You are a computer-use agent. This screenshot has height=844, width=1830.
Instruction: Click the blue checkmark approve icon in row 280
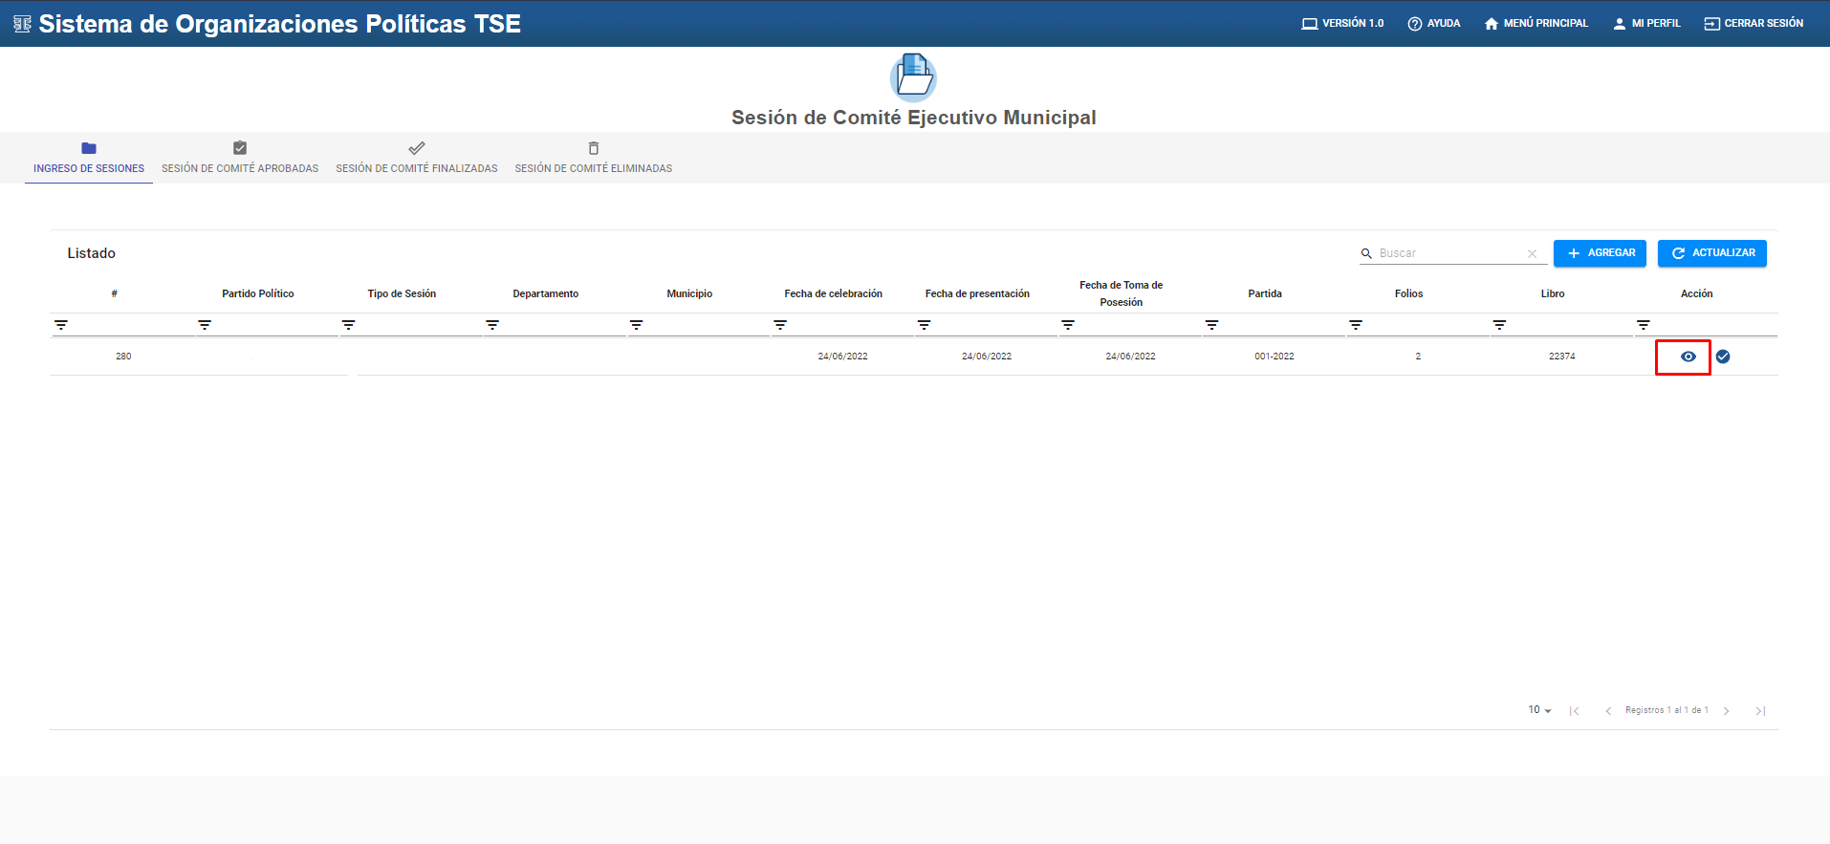(x=1722, y=357)
